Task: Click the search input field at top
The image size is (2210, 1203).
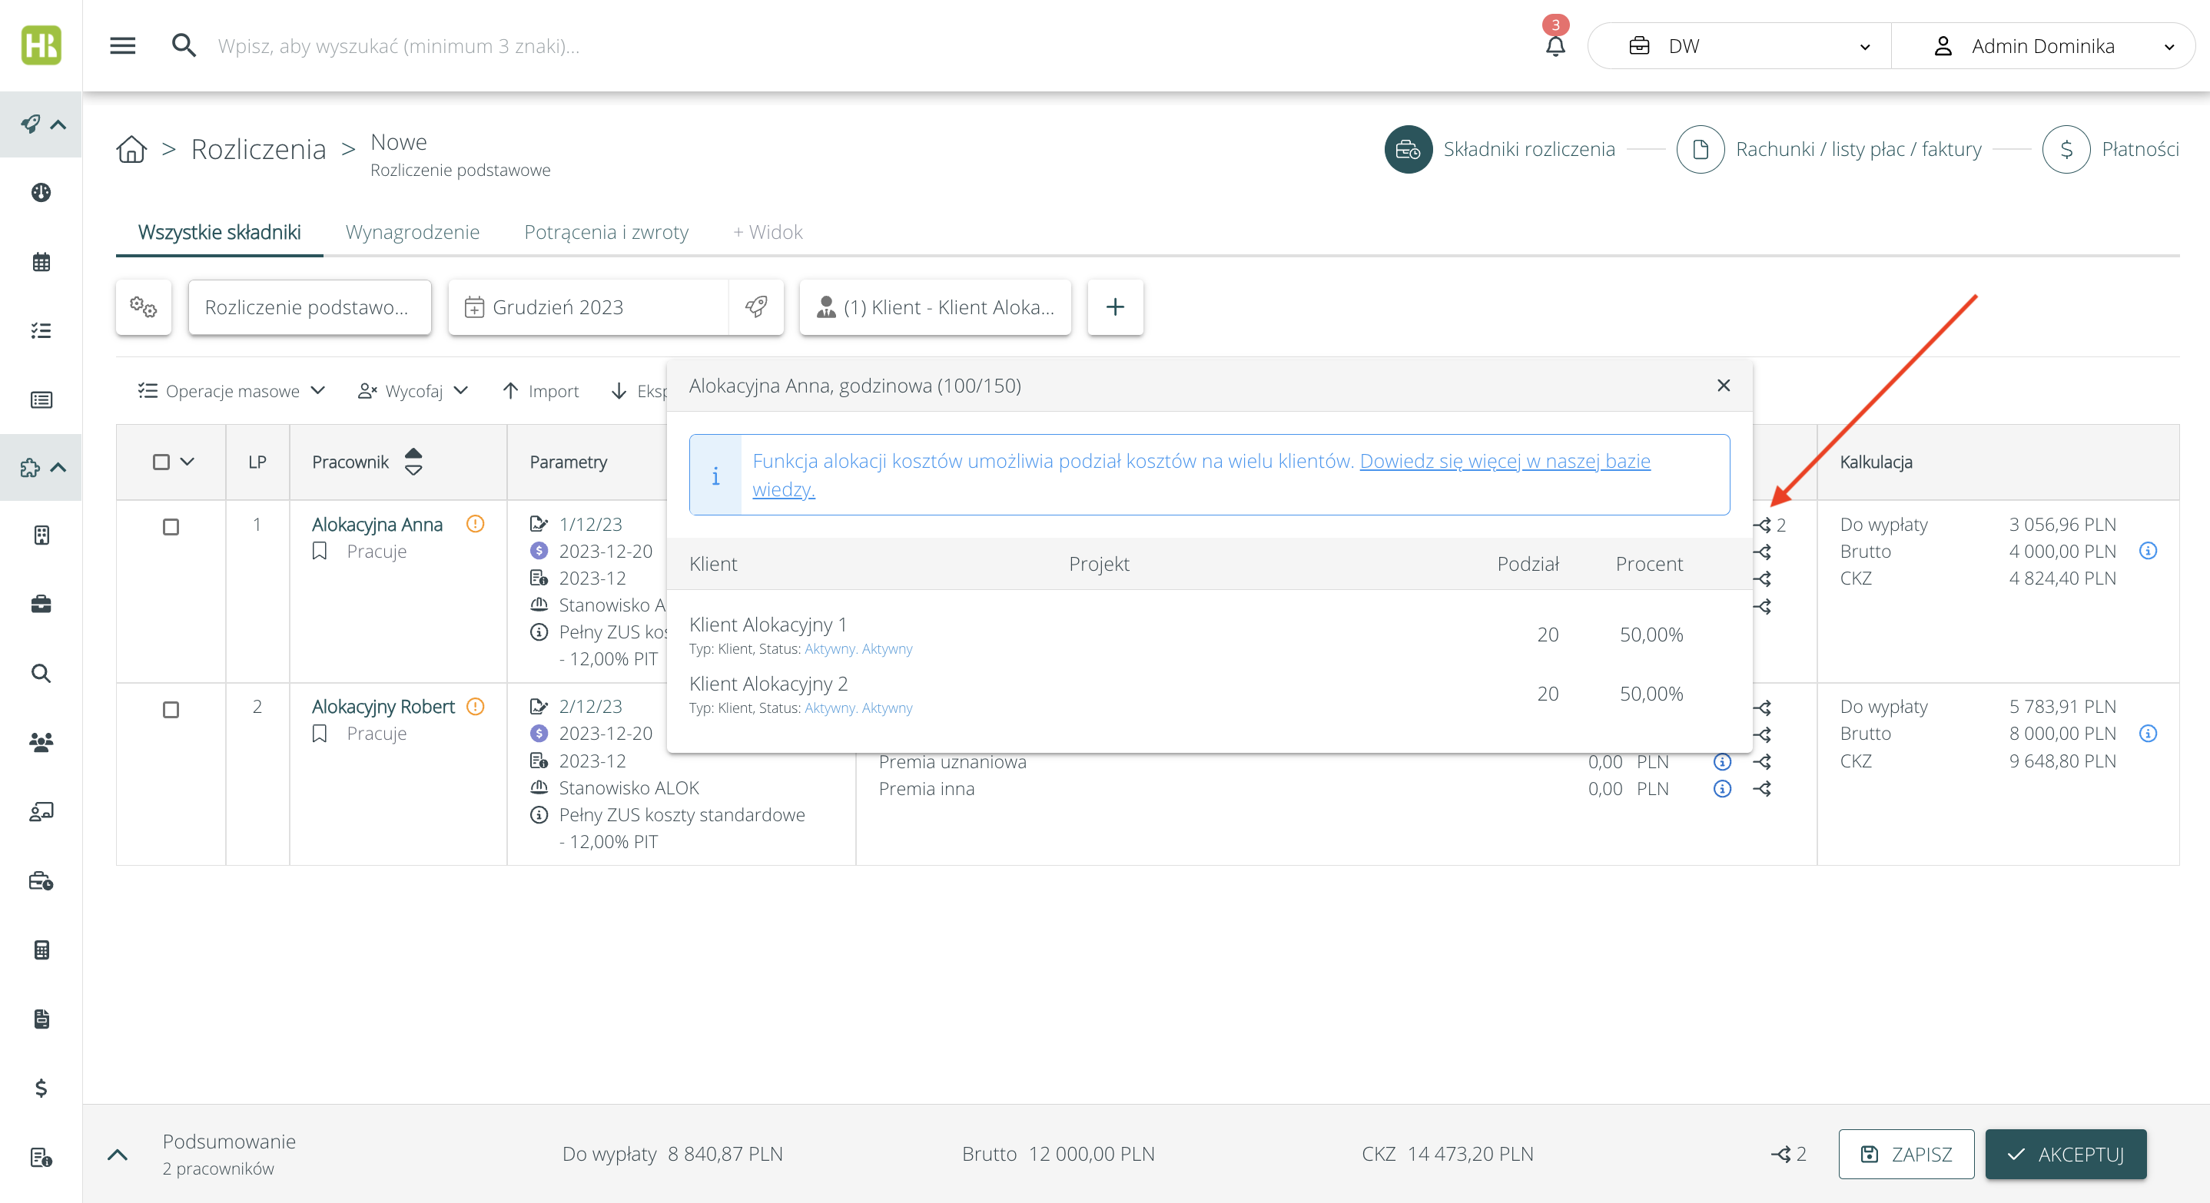Action: coord(399,46)
